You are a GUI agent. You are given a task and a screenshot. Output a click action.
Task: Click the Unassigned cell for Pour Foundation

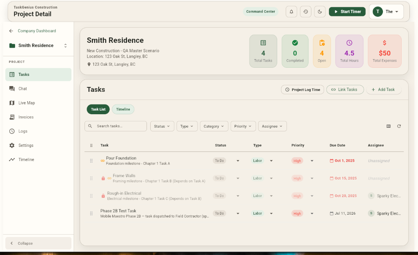[x=379, y=161]
